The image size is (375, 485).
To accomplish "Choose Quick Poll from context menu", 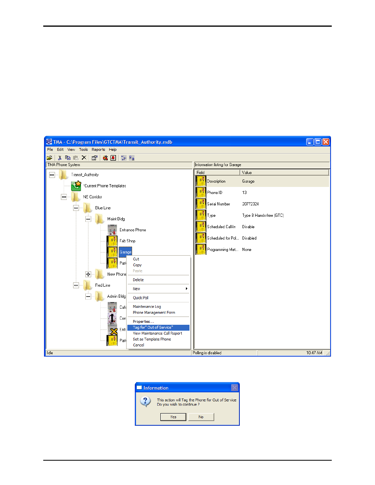I will [x=141, y=298].
